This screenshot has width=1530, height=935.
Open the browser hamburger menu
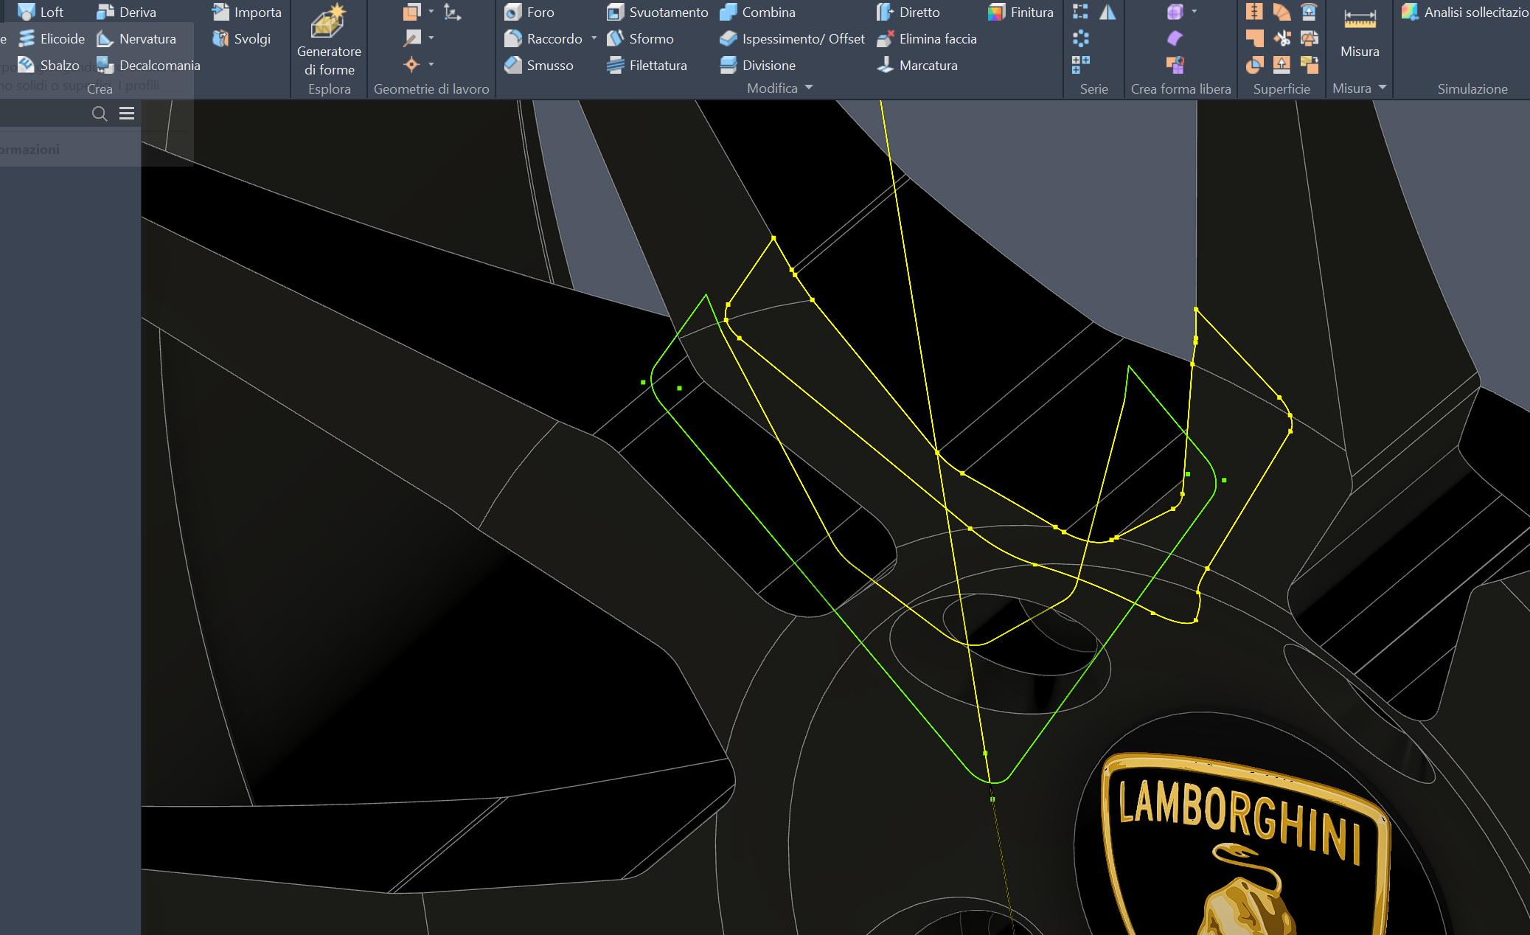127,114
